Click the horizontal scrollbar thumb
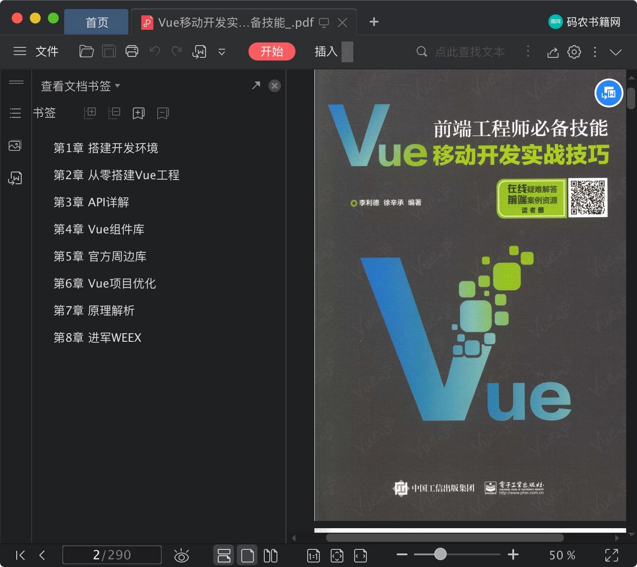This screenshot has height=567, width=637. pyautogui.click(x=445, y=538)
